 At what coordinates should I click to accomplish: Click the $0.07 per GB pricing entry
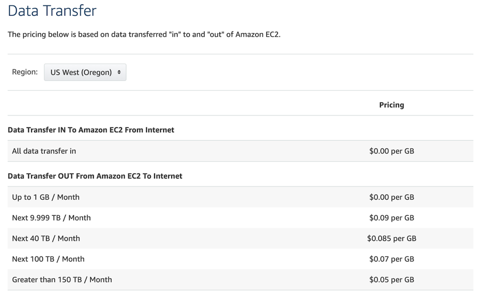point(391,259)
